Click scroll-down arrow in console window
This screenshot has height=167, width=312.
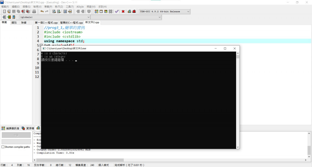point(238,147)
